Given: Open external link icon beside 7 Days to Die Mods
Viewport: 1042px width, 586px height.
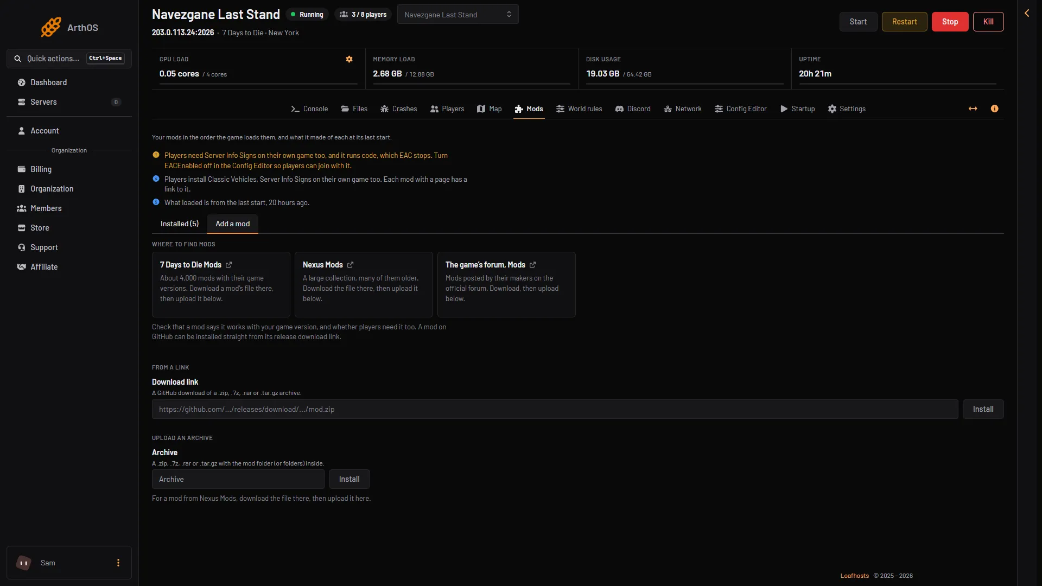Looking at the screenshot, I should (229, 265).
